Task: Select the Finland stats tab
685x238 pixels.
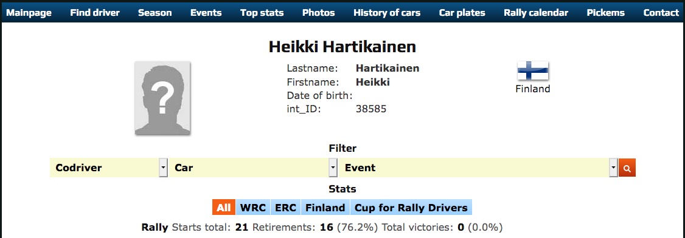Action: point(325,208)
